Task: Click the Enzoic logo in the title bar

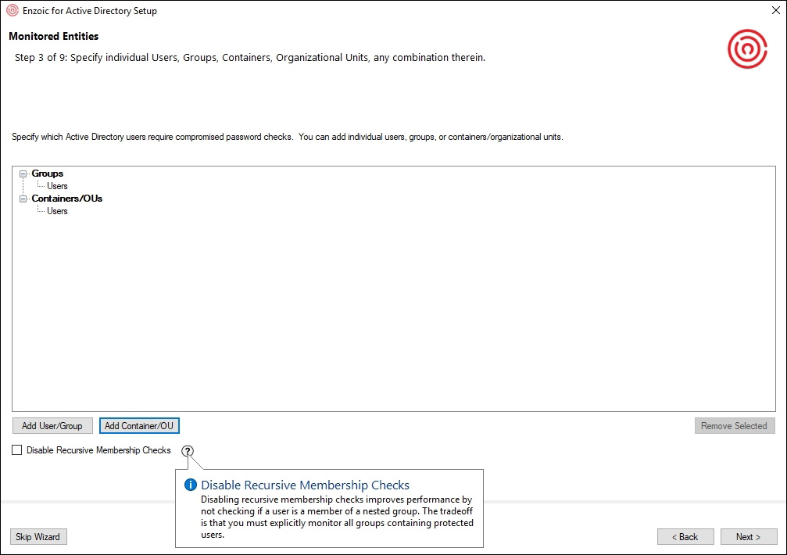Action: (12, 10)
